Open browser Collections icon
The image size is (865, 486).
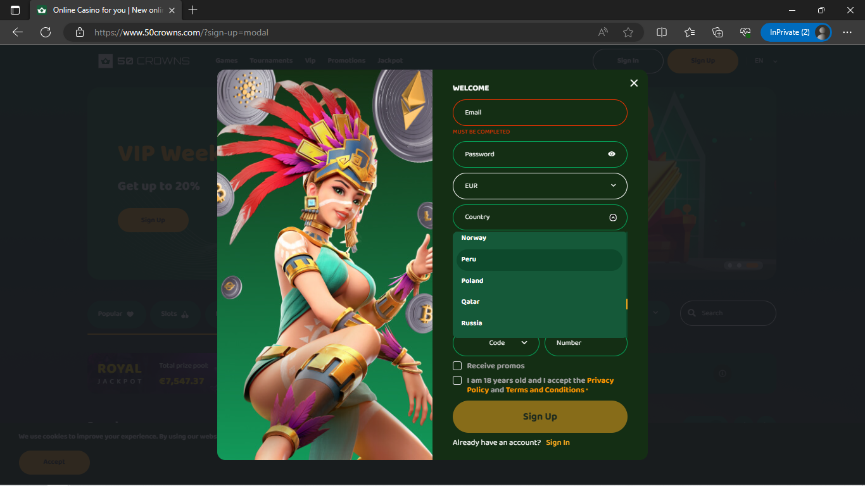717,32
